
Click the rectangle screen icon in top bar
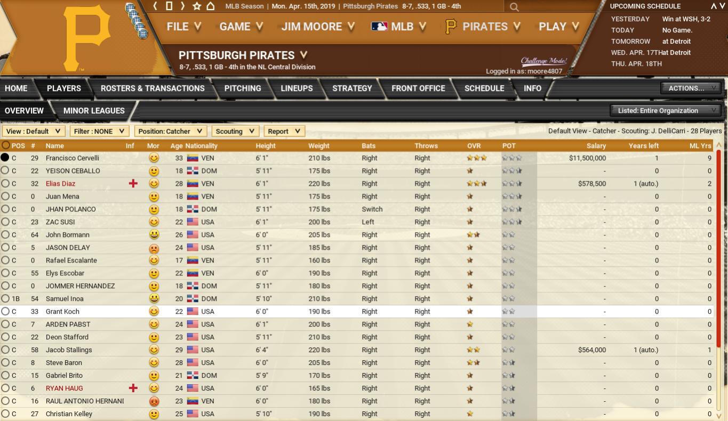[x=169, y=6]
